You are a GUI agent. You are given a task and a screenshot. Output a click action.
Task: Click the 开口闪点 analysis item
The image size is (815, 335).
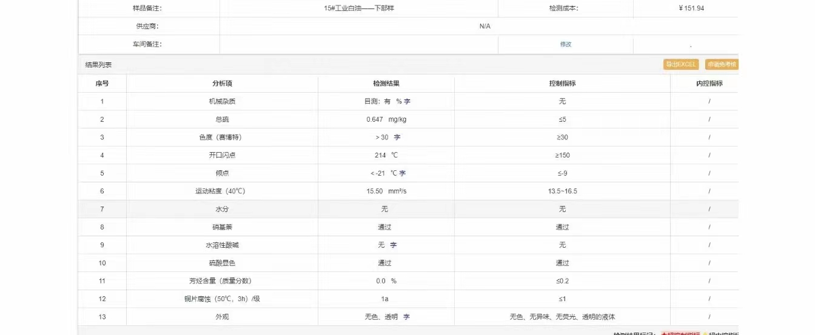(x=222, y=155)
